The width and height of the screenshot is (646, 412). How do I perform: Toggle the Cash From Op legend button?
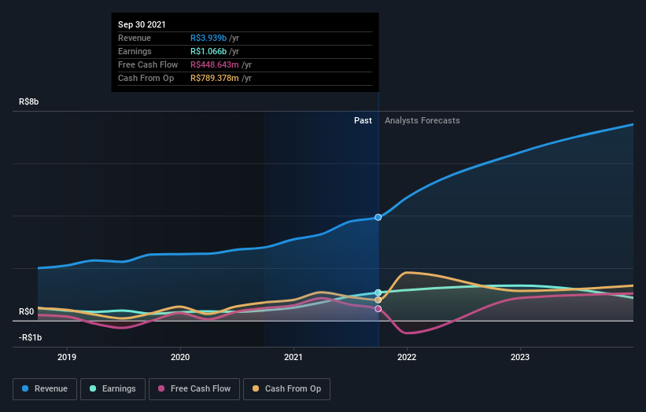coord(286,389)
